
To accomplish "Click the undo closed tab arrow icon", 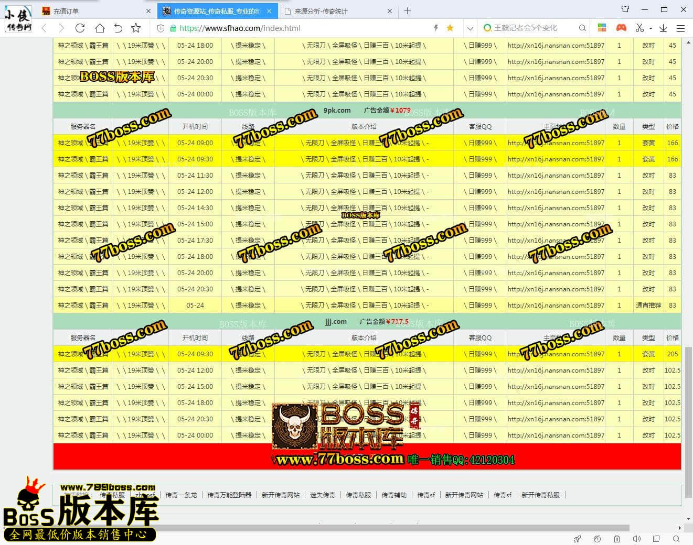I will [x=118, y=28].
